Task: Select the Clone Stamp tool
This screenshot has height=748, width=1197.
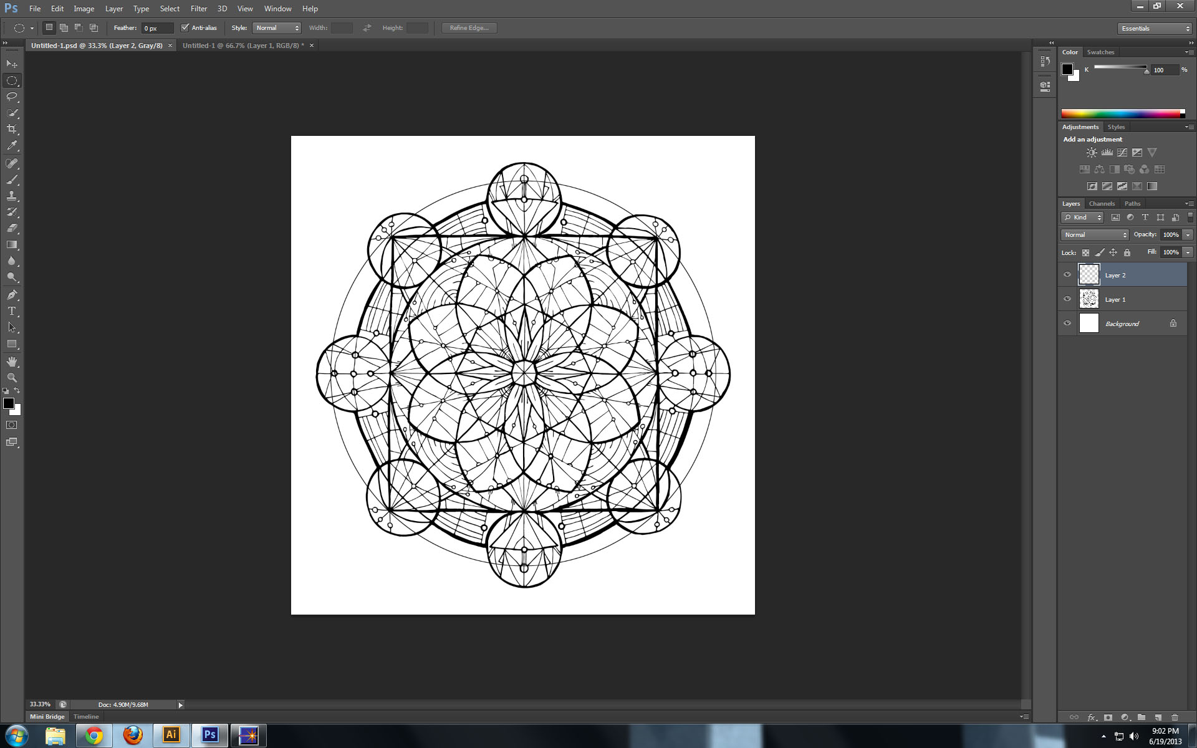Action: pyautogui.click(x=12, y=194)
